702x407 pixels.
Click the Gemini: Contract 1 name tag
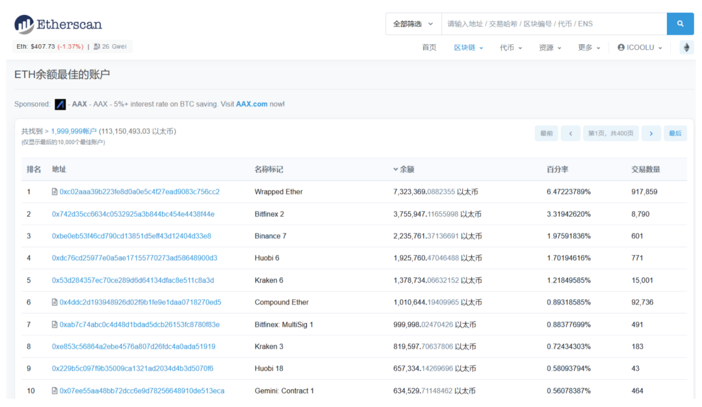pos(284,391)
